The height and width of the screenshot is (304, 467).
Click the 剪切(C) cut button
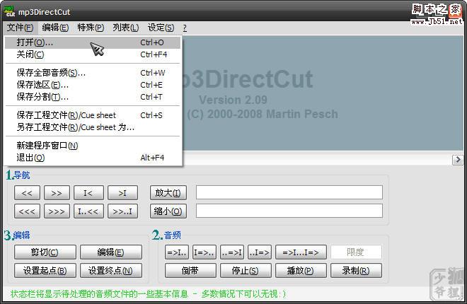(x=45, y=252)
